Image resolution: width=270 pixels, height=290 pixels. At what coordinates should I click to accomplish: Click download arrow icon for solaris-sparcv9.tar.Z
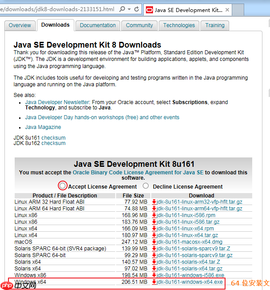point(154,248)
